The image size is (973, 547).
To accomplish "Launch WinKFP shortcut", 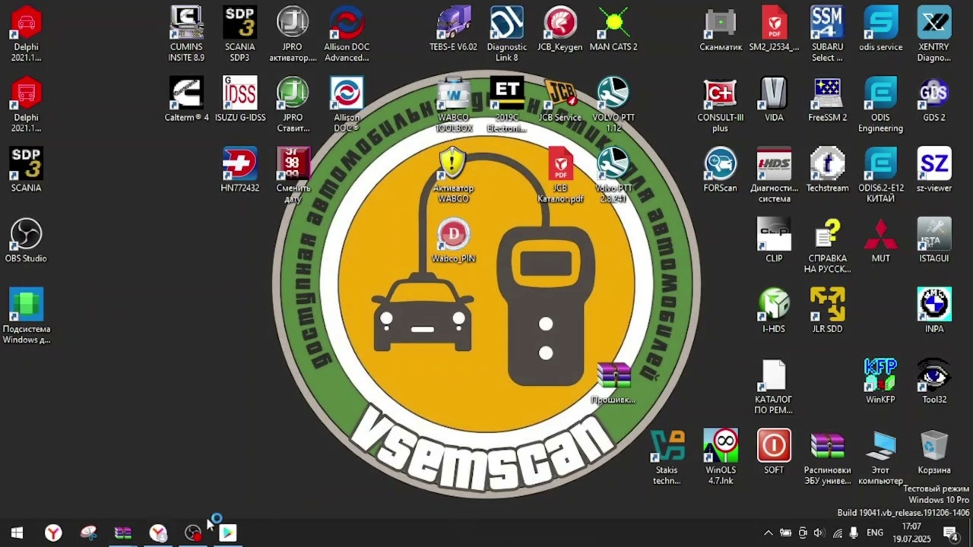I will tap(881, 382).
